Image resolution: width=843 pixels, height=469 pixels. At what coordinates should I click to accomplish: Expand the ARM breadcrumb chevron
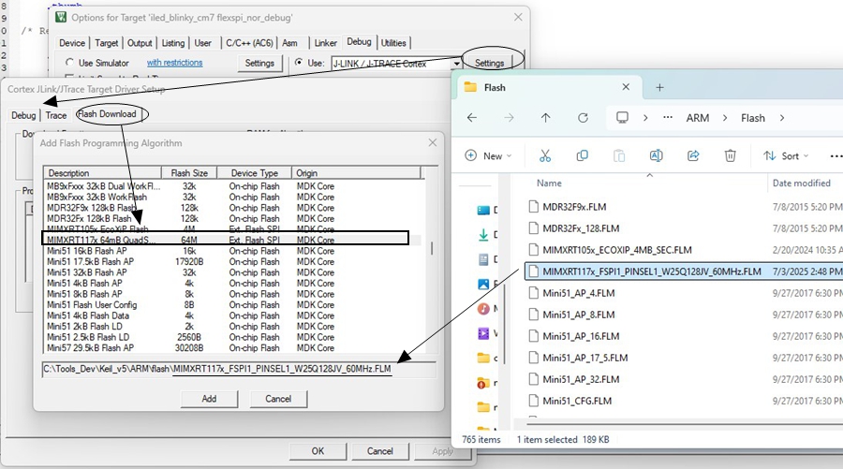click(x=725, y=118)
